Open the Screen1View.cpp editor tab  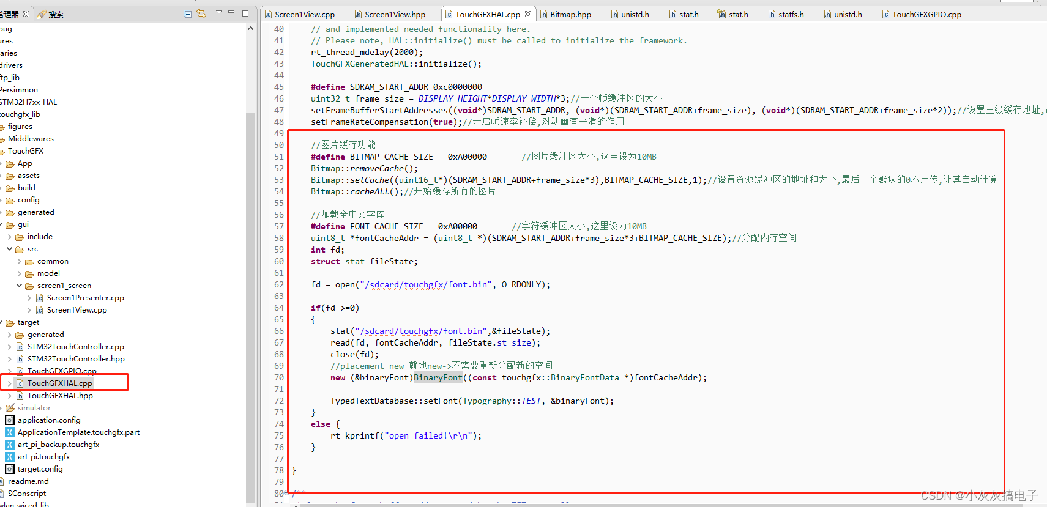pos(300,14)
